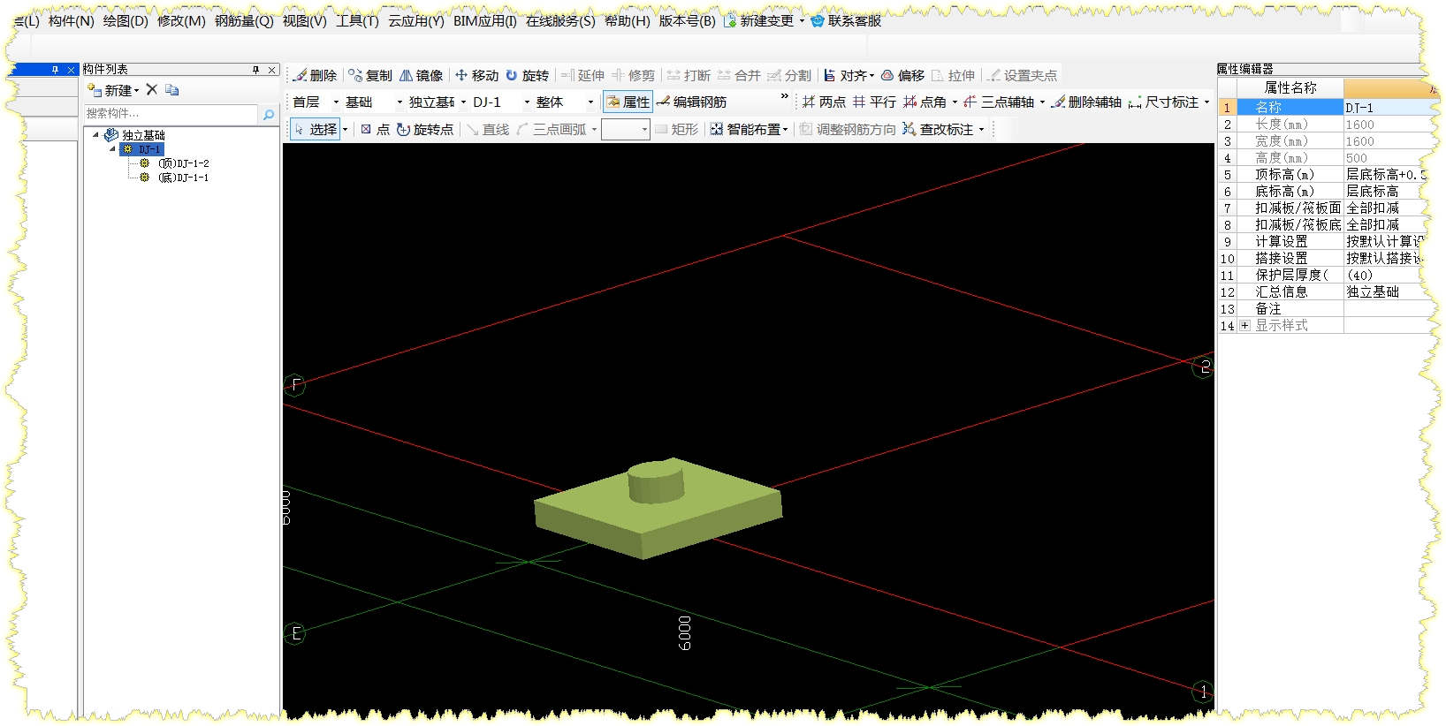Click 设置夹点 set grip points
The image size is (1446, 726).
(x=1023, y=76)
